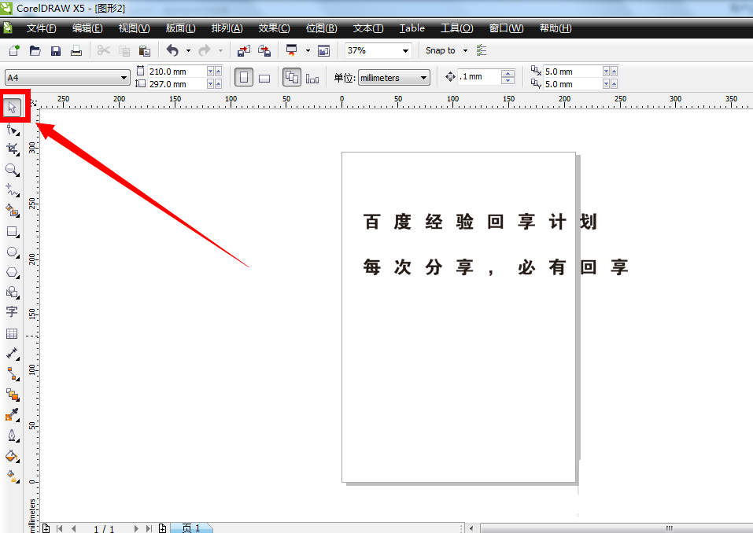
Task: Select the Table tool
Action: [13, 333]
